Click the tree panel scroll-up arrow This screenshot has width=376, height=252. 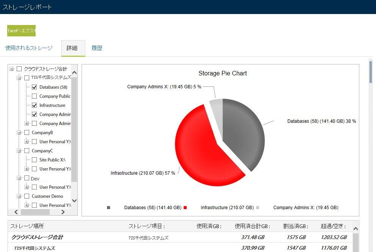[x=74, y=73]
